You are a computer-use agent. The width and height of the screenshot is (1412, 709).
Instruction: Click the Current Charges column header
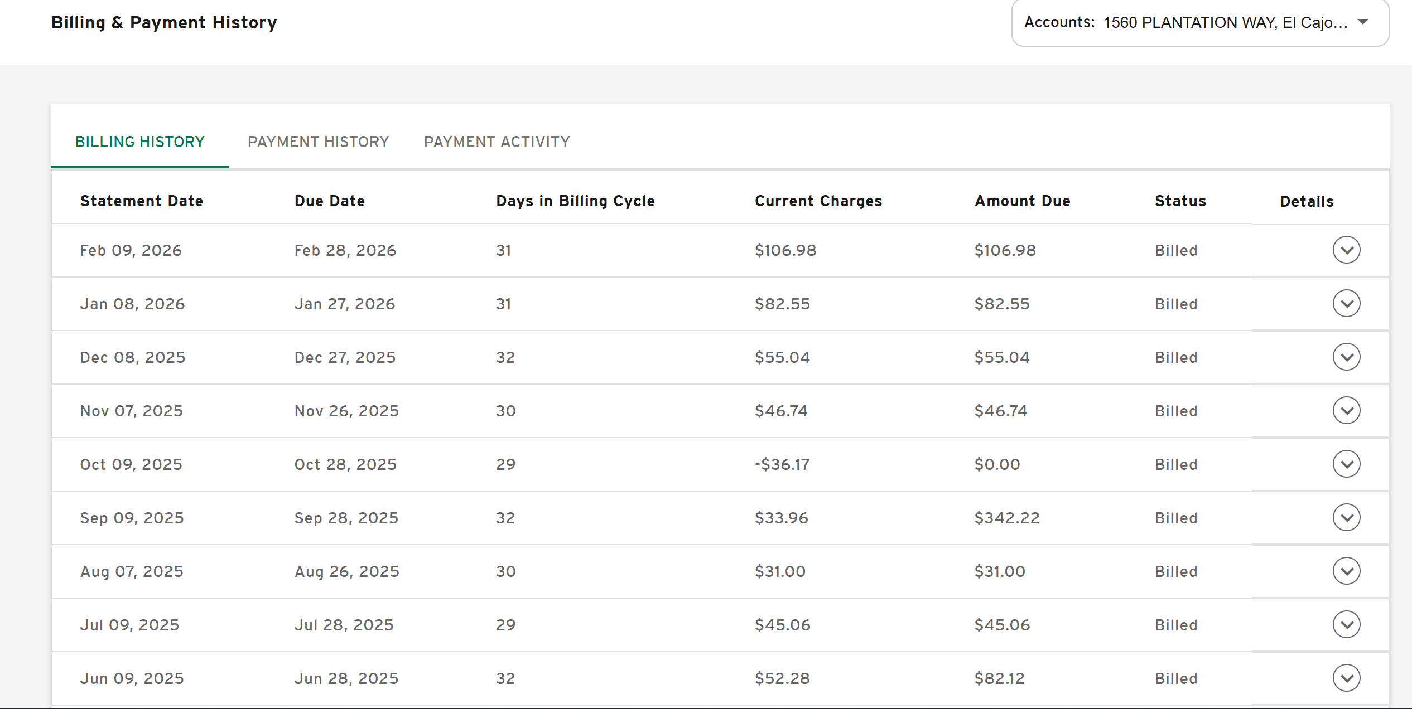[818, 201]
